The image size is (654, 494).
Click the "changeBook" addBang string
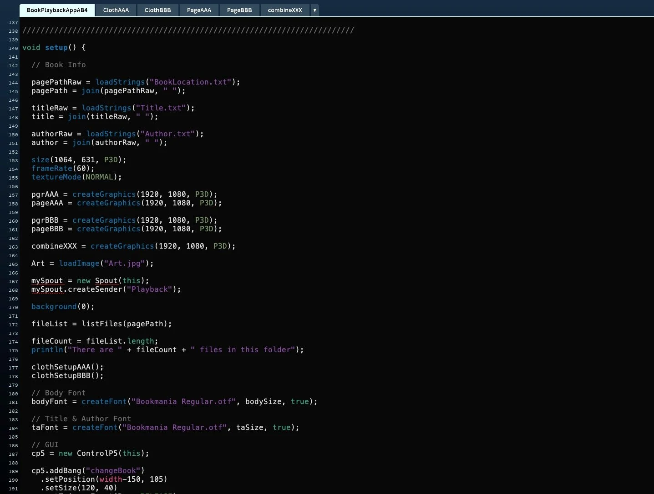pos(113,470)
